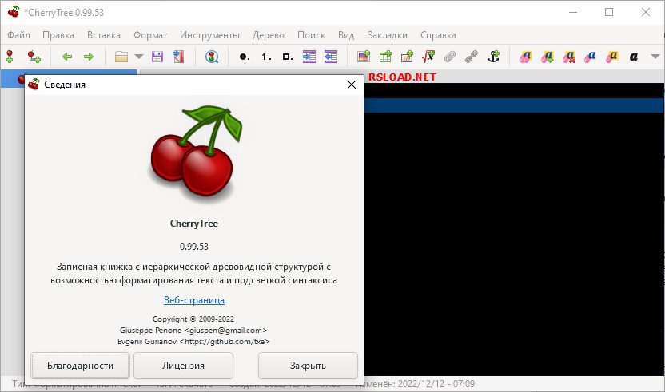The image size is (665, 392).
Task: Toggle bold text with the black letter icon
Action: (x=634, y=57)
